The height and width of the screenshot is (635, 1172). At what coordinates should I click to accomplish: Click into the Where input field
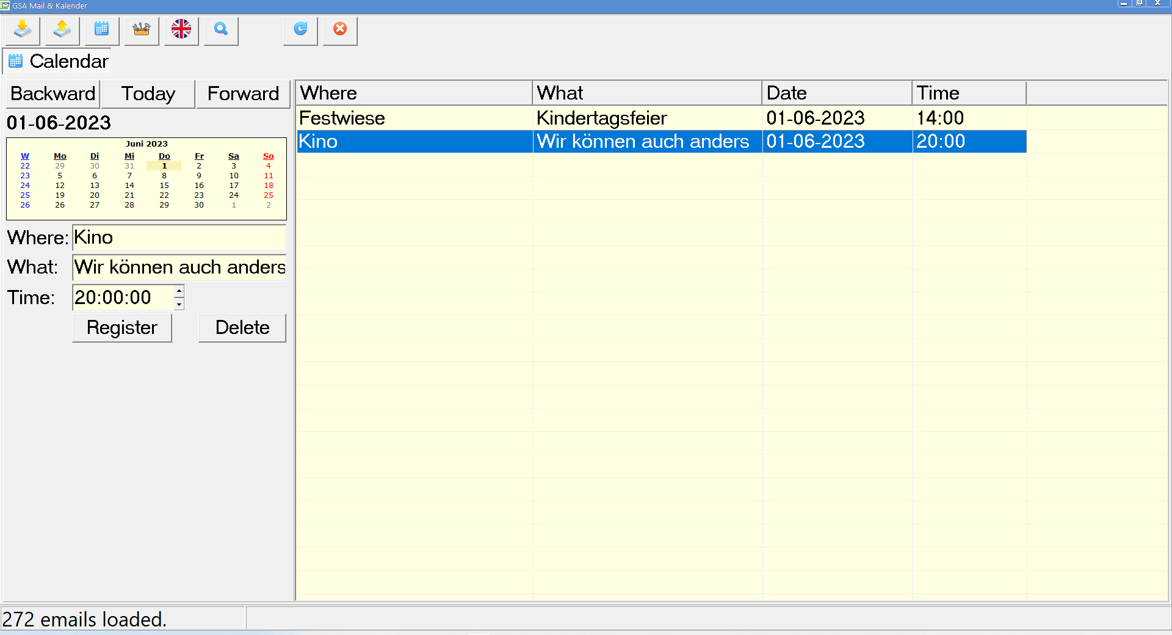pos(179,238)
